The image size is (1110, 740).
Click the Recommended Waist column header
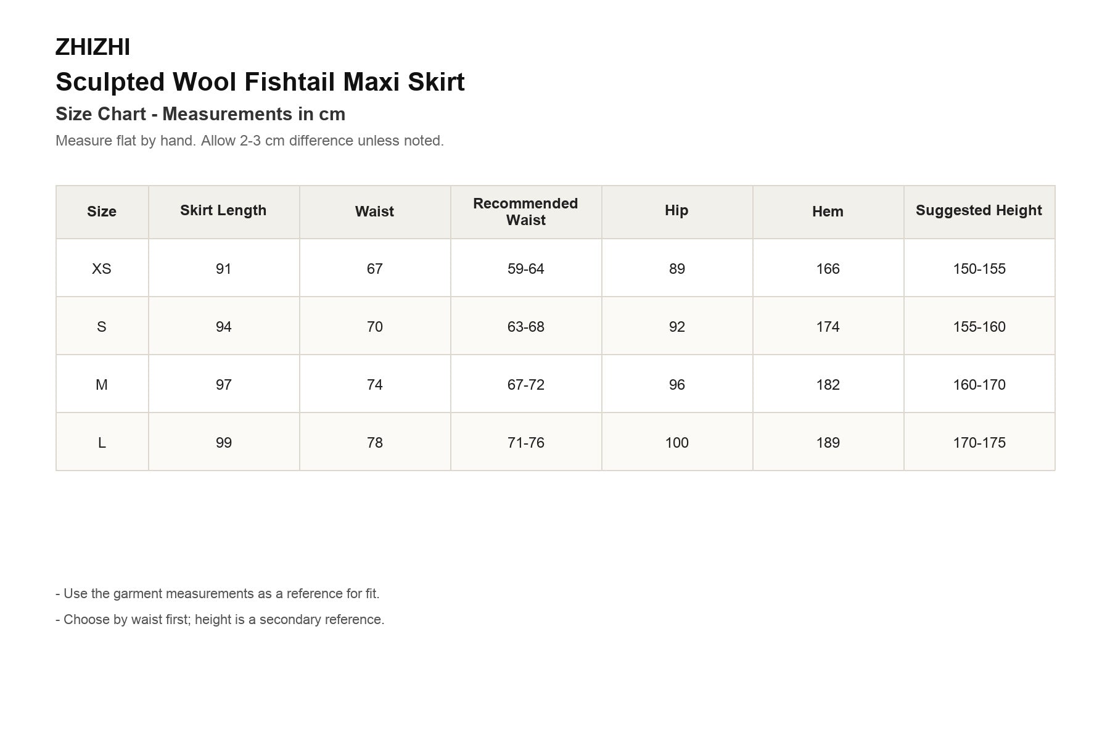coord(525,212)
